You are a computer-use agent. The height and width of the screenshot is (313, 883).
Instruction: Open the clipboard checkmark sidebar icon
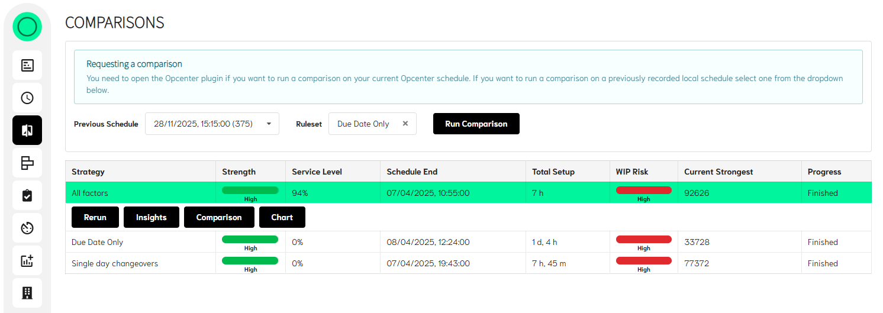click(x=27, y=195)
